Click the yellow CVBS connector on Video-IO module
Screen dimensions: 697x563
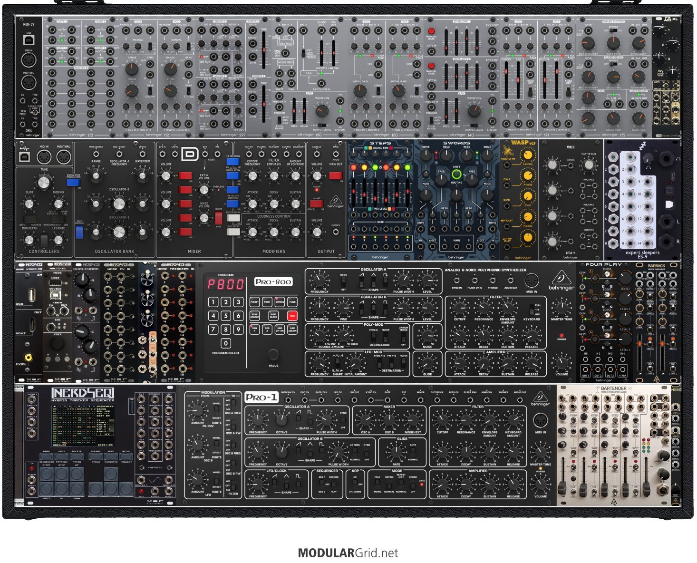(x=29, y=356)
